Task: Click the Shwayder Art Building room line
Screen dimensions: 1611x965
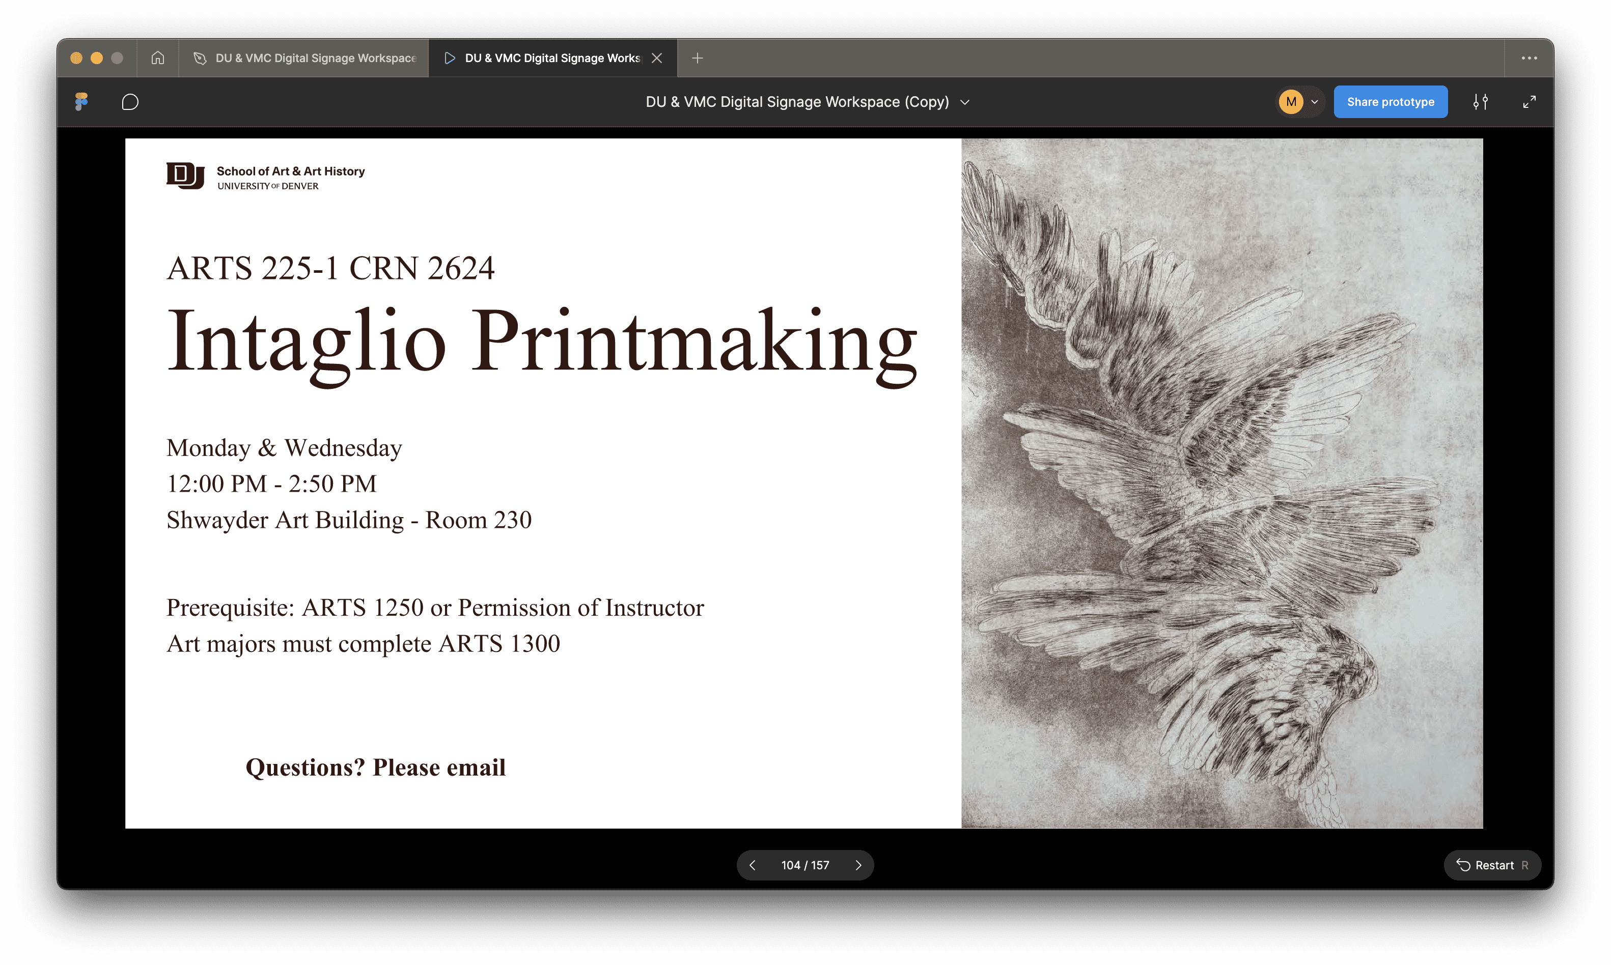Action: [x=349, y=520]
